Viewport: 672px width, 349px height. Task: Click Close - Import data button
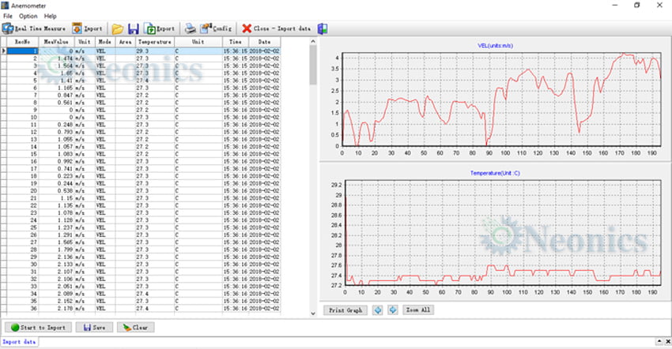click(x=277, y=28)
